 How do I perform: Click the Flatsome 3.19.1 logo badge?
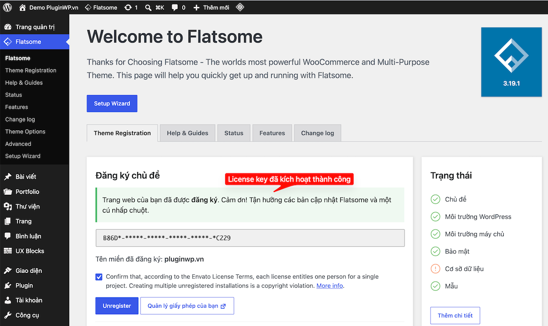tap(511, 62)
